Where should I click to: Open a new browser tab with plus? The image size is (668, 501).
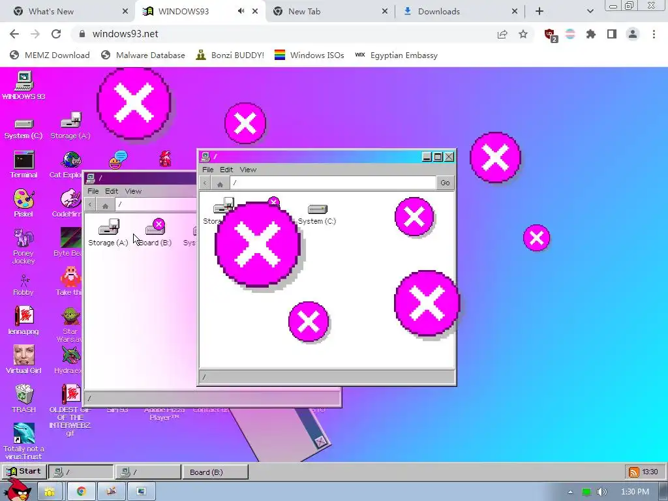539,12
